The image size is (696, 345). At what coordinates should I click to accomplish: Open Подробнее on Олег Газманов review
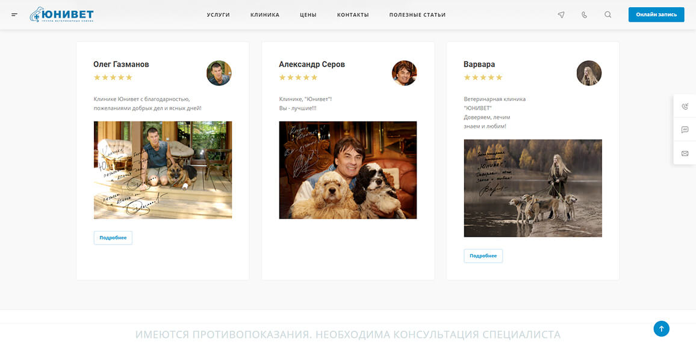(x=113, y=238)
